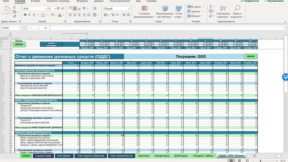This screenshot has width=288, height=162.
Task: Add new sheet with plus button
Action: pos(254,156)
